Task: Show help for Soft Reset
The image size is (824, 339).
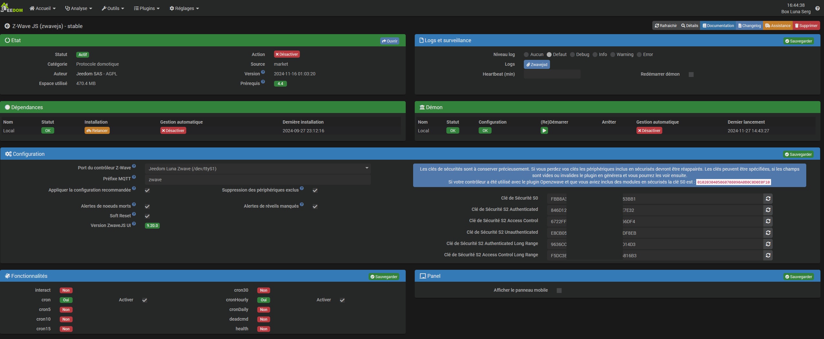Action: (x=134, y=214)
